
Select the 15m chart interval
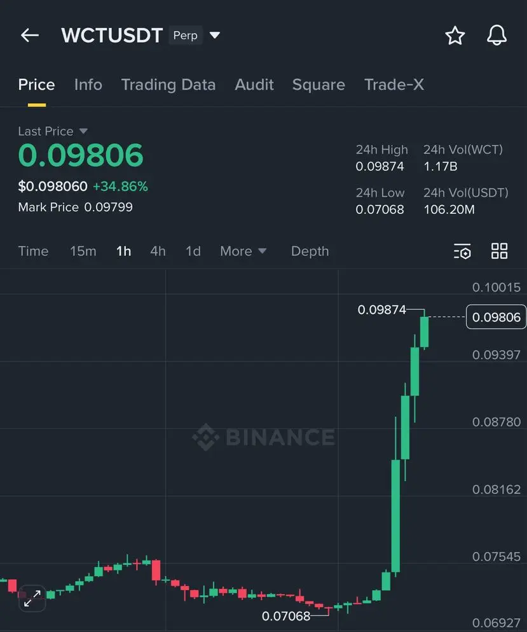point(83,251)
